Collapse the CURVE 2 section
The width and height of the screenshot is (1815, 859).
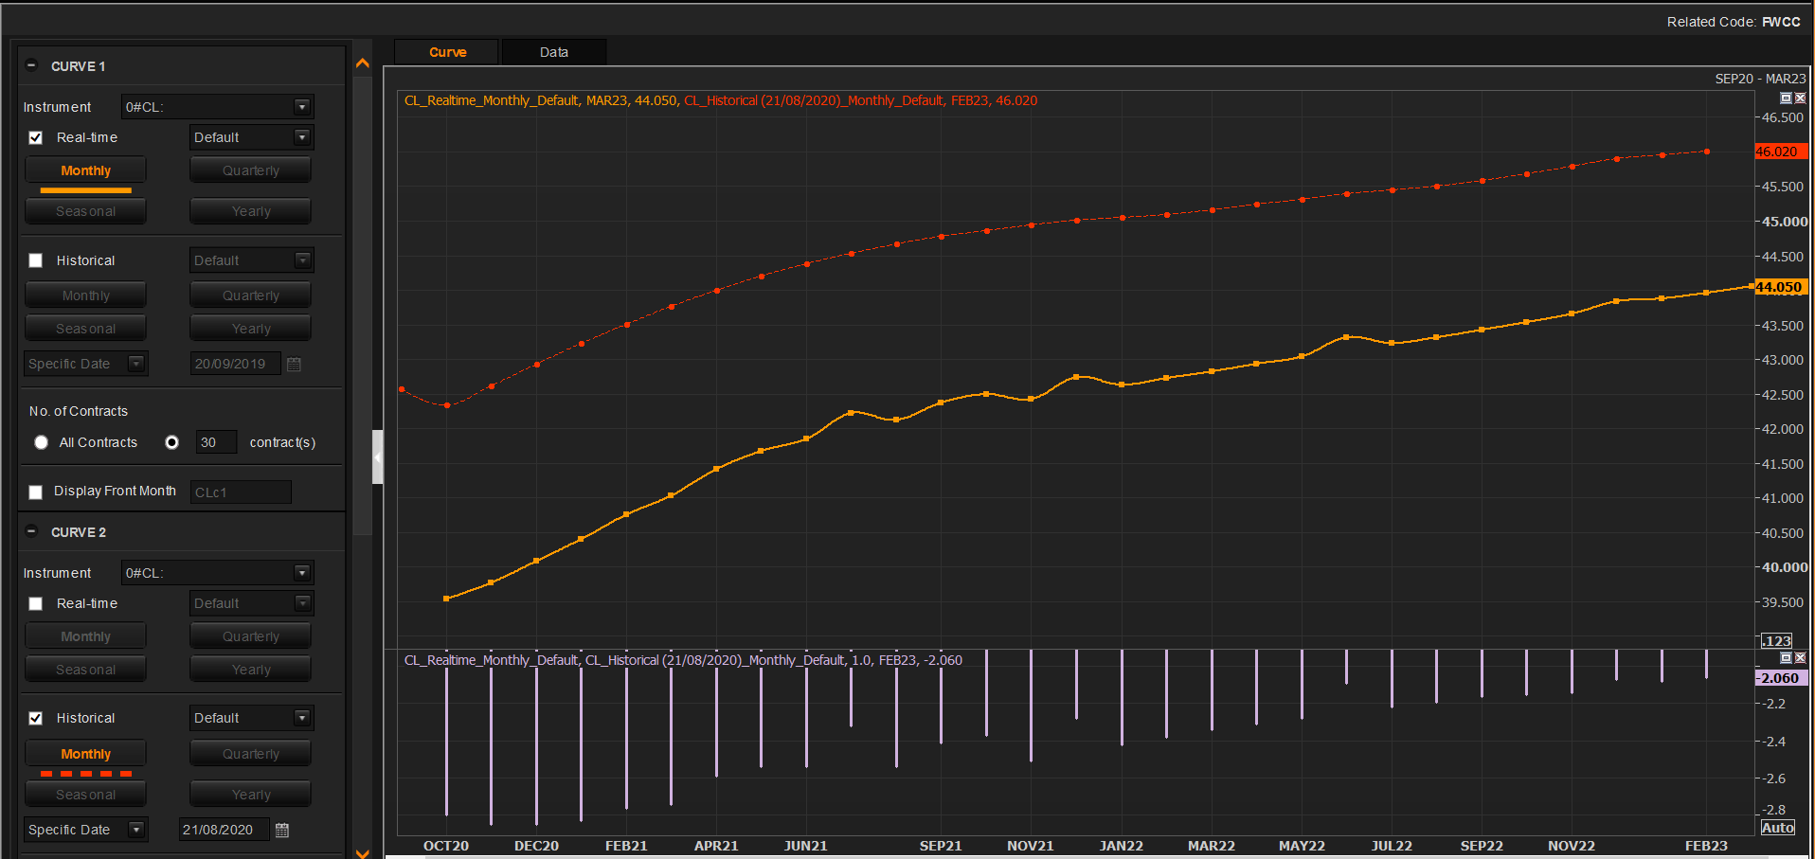tap(31, 531)
